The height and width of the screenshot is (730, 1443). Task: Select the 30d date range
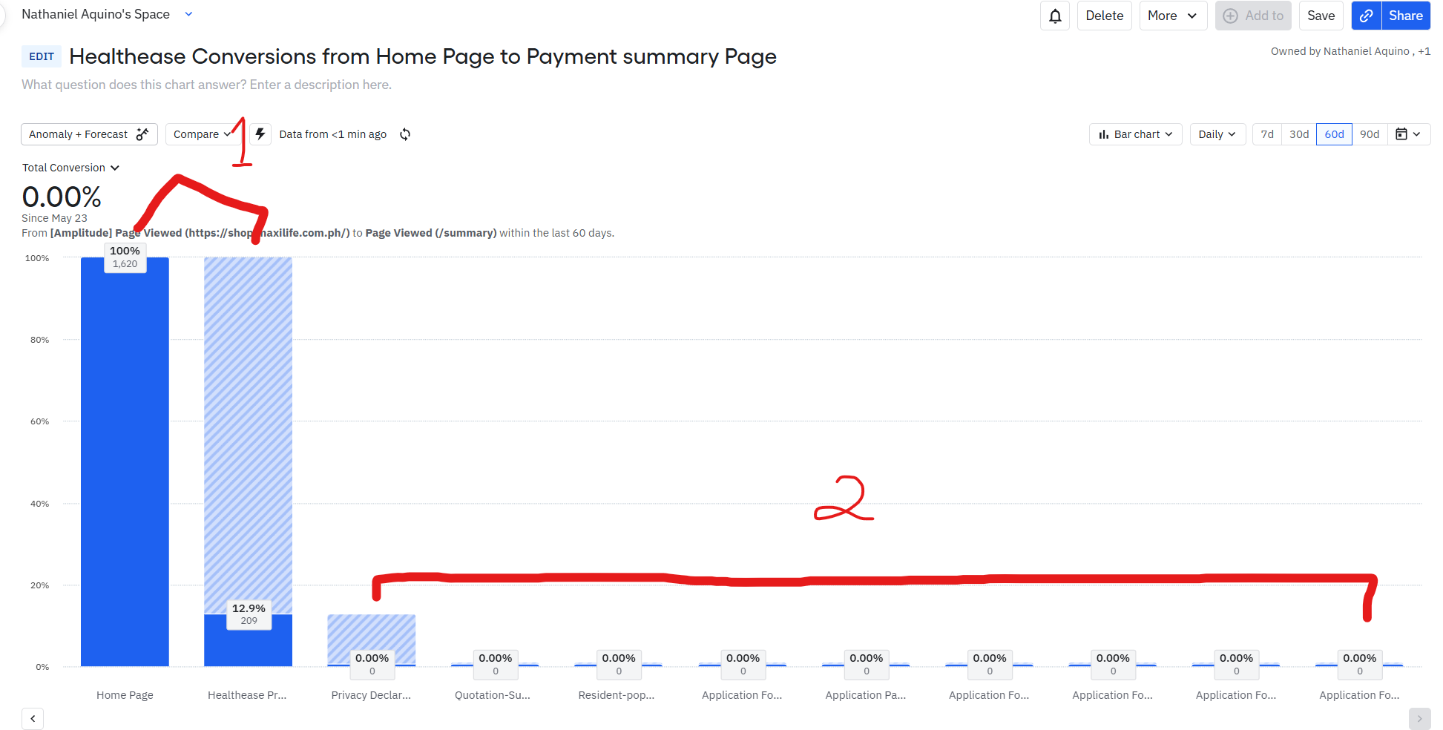click(x=1299, y=134)
